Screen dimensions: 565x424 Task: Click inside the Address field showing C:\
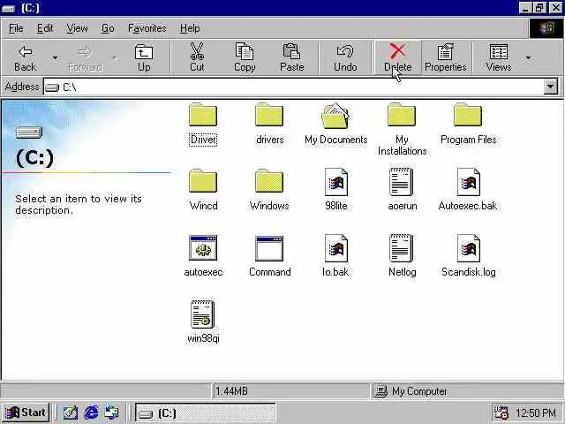pos(294,87)
